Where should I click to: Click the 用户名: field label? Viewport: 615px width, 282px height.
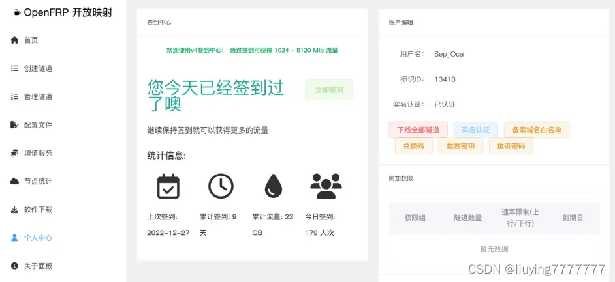point(412,54)
